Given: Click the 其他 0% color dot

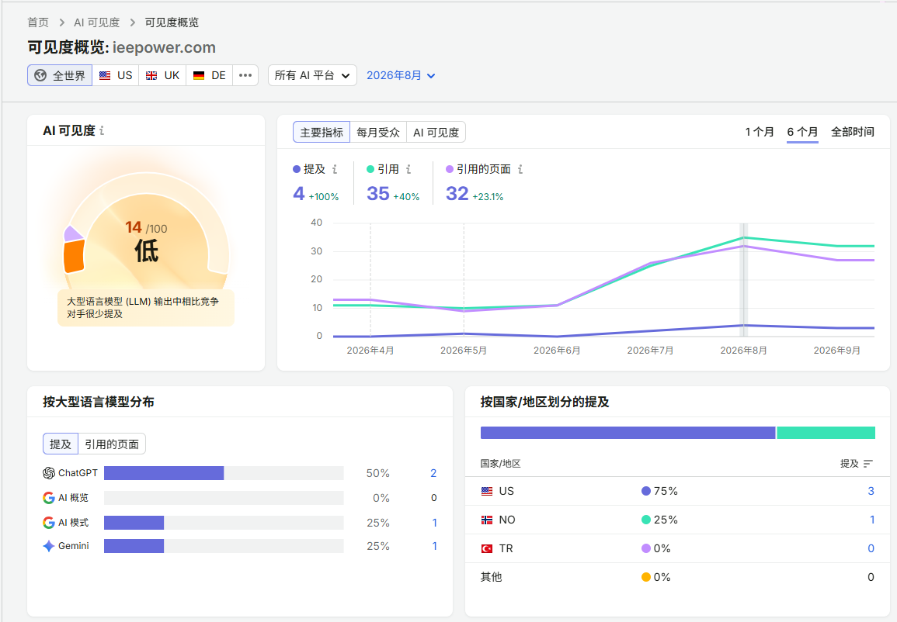Looking at the screenshot, I should pos(646,577).
